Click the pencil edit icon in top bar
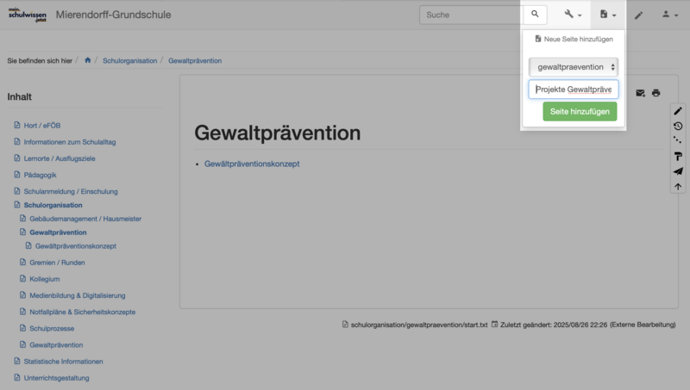This screenshot has height=390, width=690. (x=638, y=15)
